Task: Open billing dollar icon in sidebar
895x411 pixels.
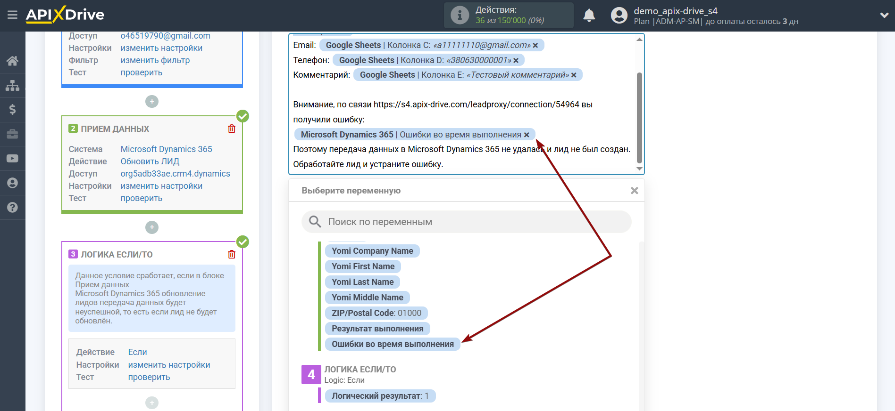Action: point(13,110)
